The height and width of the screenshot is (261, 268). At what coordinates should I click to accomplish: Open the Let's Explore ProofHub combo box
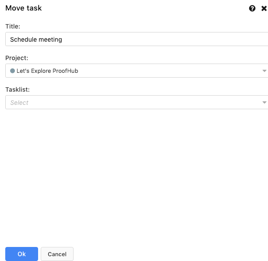point(137,71)
